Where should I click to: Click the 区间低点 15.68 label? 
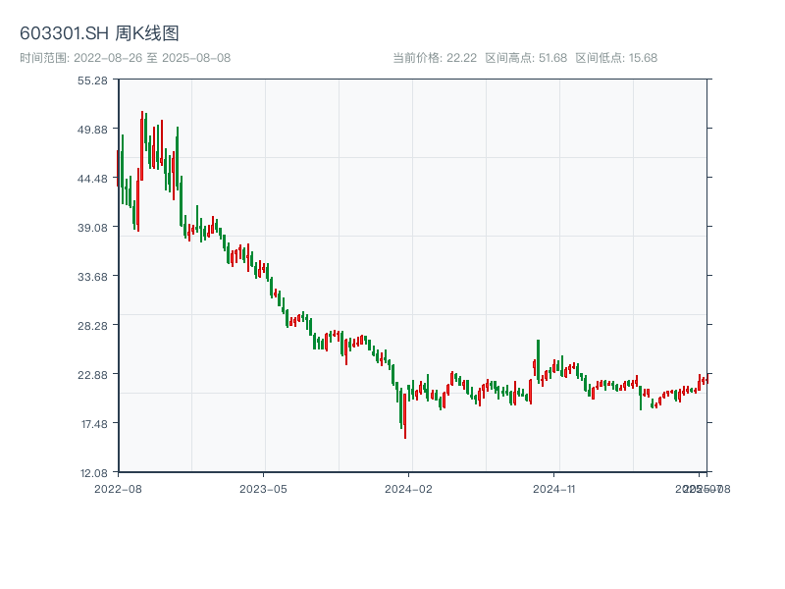[x=616, y=58]
